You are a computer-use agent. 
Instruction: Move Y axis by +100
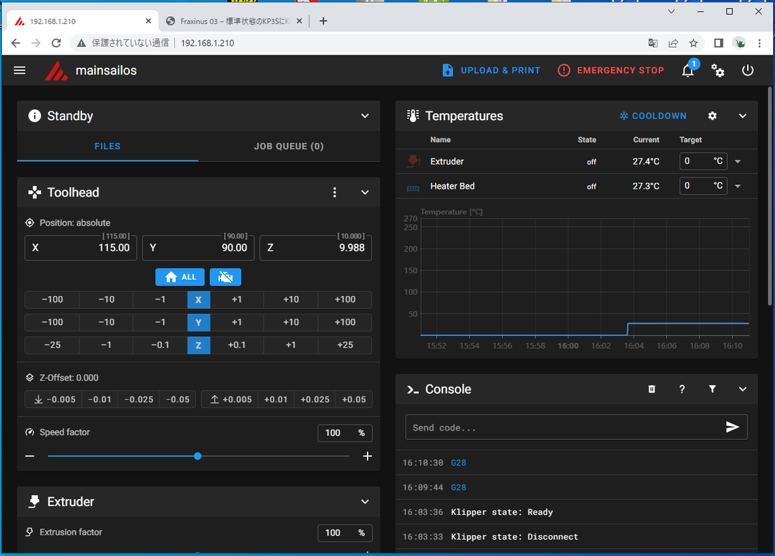[x=345, y=322]
